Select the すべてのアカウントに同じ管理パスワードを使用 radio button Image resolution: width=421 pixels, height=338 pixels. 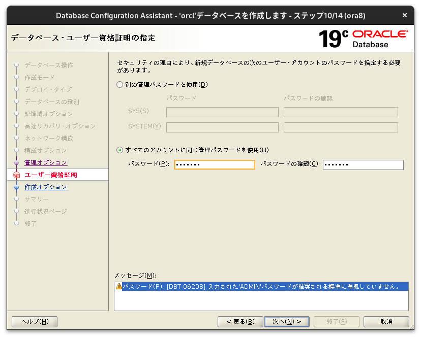click(x=118, y=150)
